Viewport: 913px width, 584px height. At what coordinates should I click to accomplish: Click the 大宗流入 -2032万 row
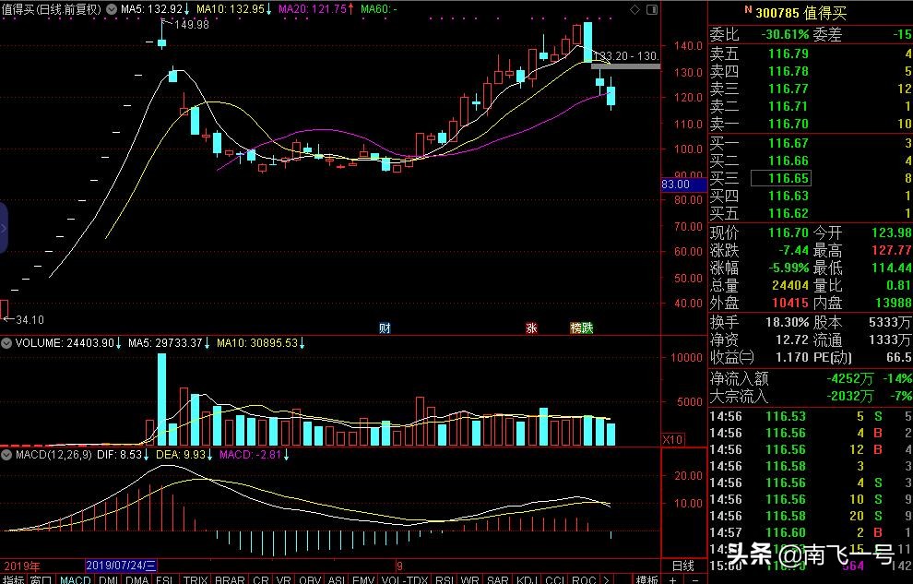[811, 397]
